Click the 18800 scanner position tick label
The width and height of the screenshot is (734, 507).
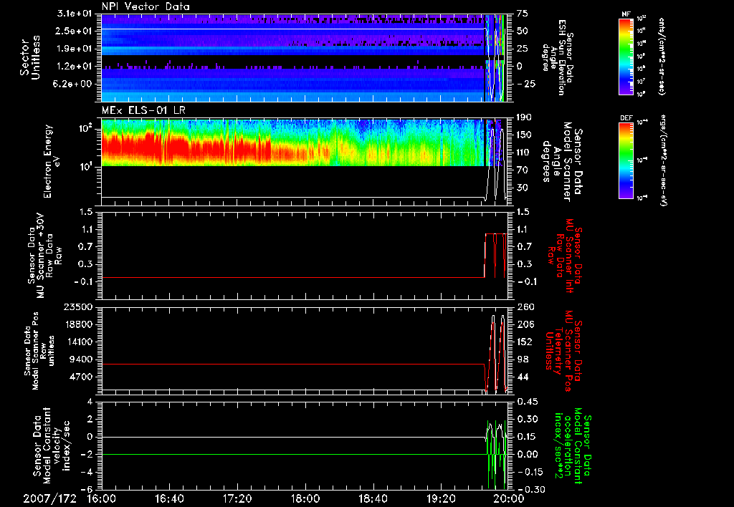(78, 324)
